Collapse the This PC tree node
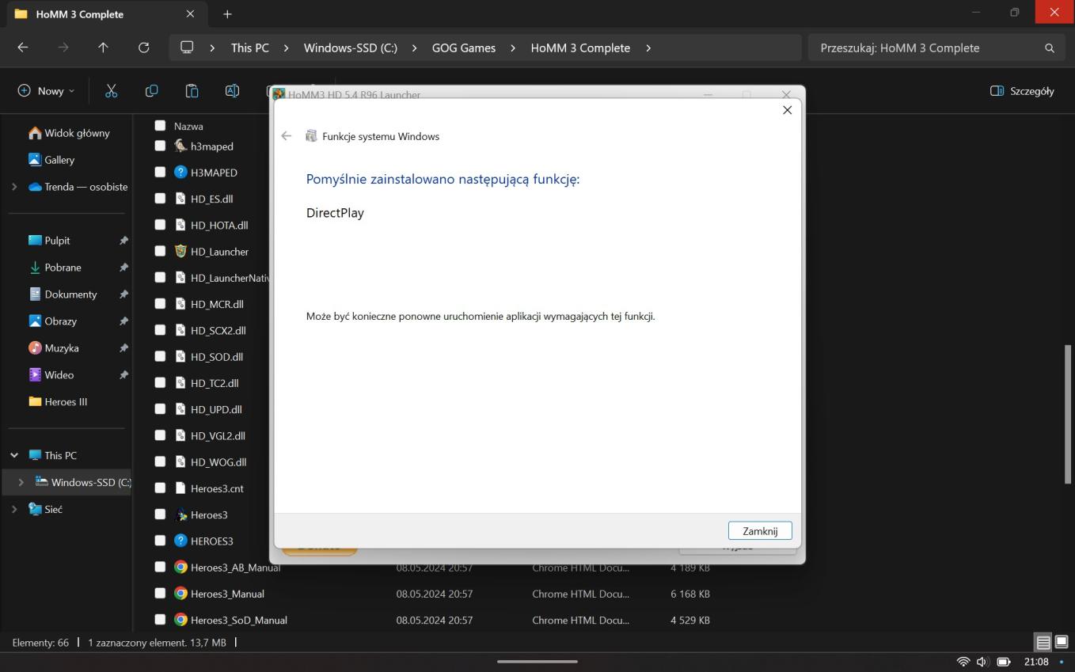 [14, 456]
